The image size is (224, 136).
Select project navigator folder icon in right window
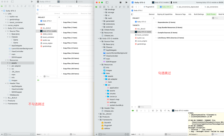96,7
